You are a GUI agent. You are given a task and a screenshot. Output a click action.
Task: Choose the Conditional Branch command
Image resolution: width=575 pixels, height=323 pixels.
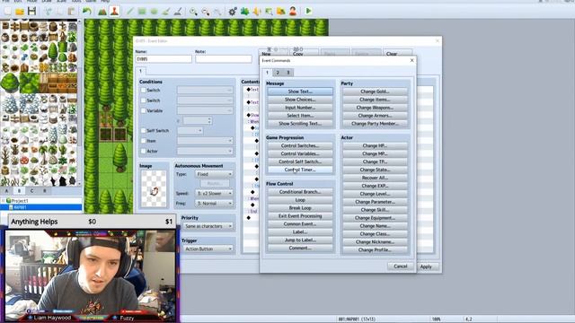[300, 192]
